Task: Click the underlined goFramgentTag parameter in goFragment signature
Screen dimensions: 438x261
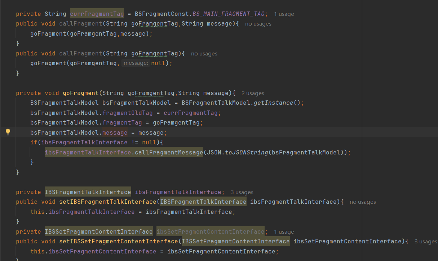Action: (151, 93)
